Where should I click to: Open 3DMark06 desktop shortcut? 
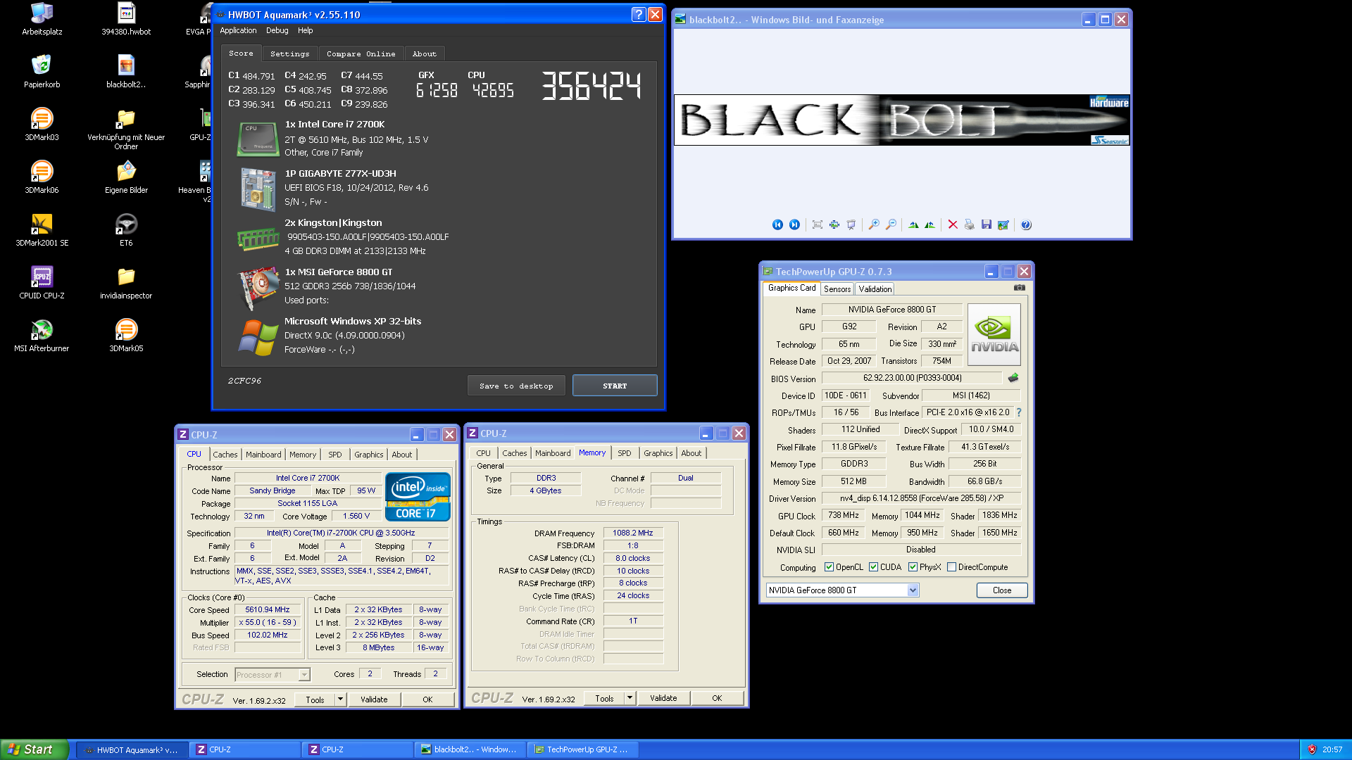click(x=42, y=177)
